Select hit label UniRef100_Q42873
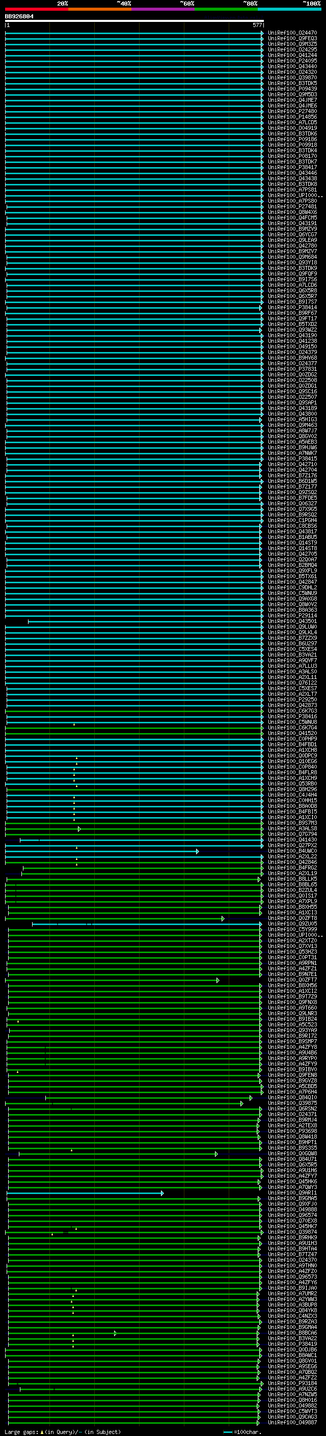Image resolution: width=326 pixels, height=1436 pixels. 292,706
